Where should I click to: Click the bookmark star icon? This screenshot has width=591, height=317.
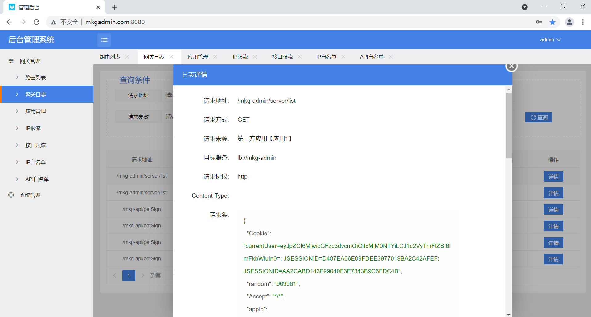click(552, 22)
